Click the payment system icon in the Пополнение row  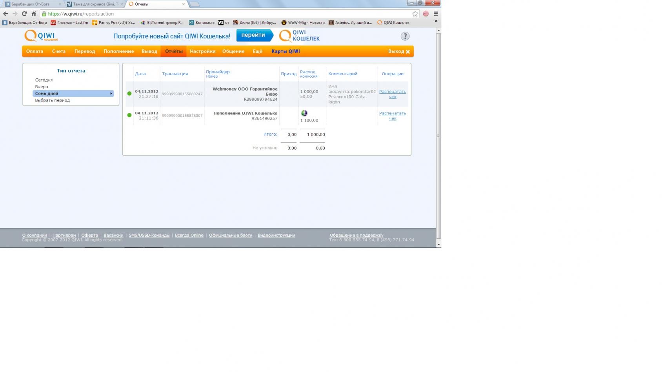304,113
